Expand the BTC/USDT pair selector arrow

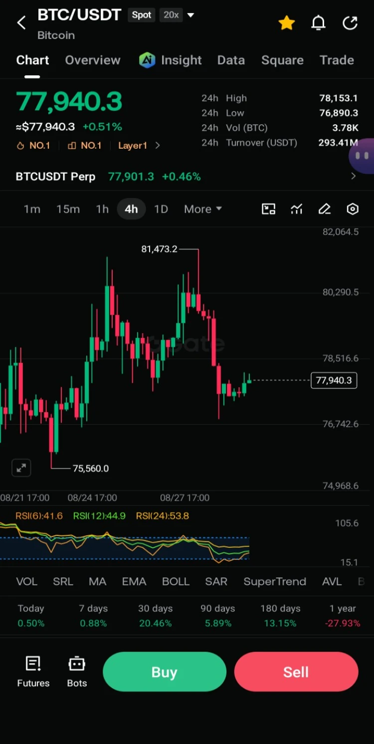click(190, 15)
